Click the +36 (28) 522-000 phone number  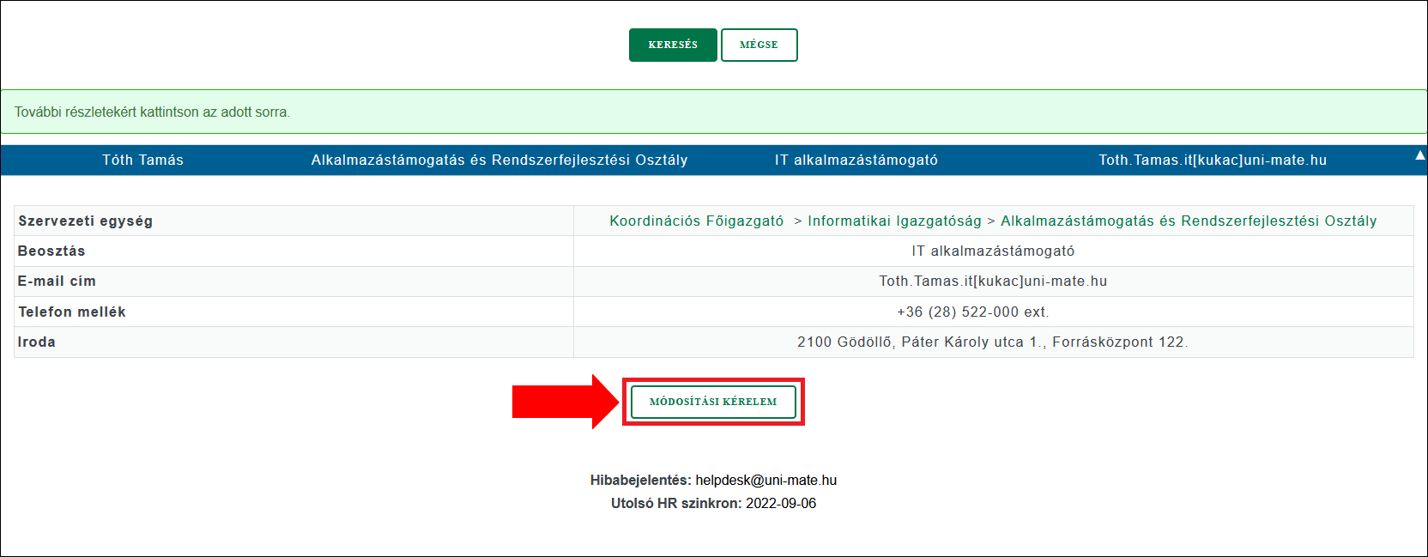[972, 312]
